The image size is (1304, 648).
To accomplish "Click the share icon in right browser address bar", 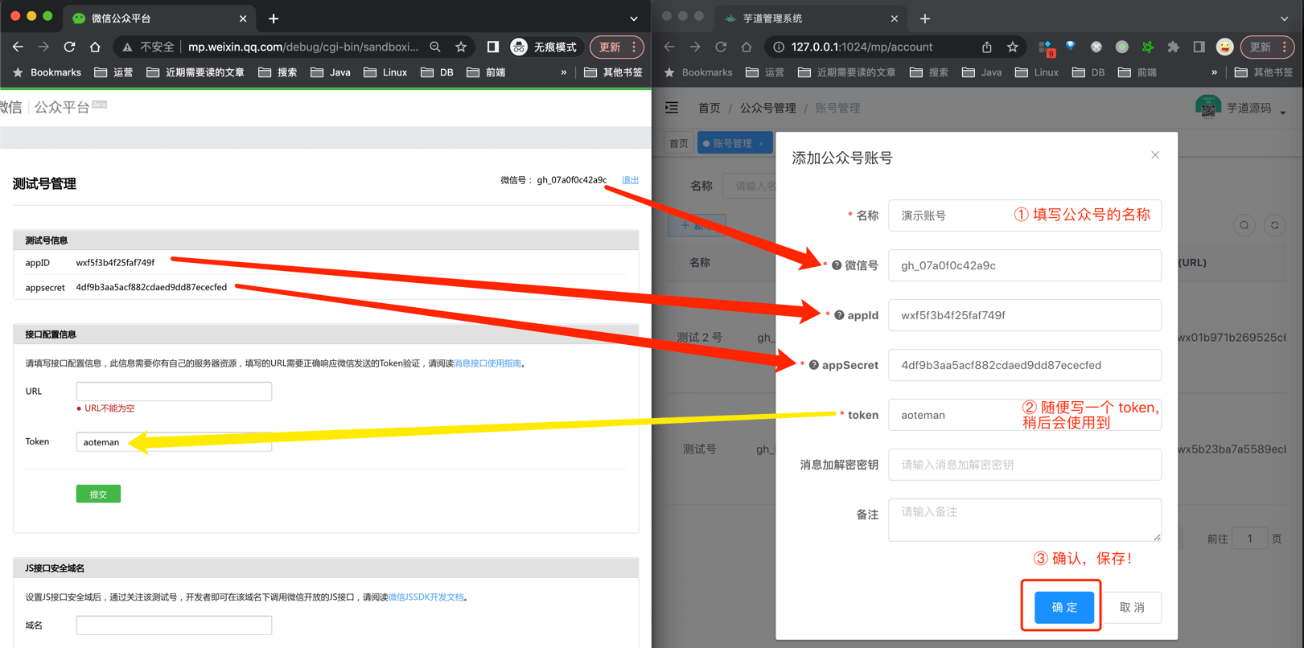I will point(986,47).
